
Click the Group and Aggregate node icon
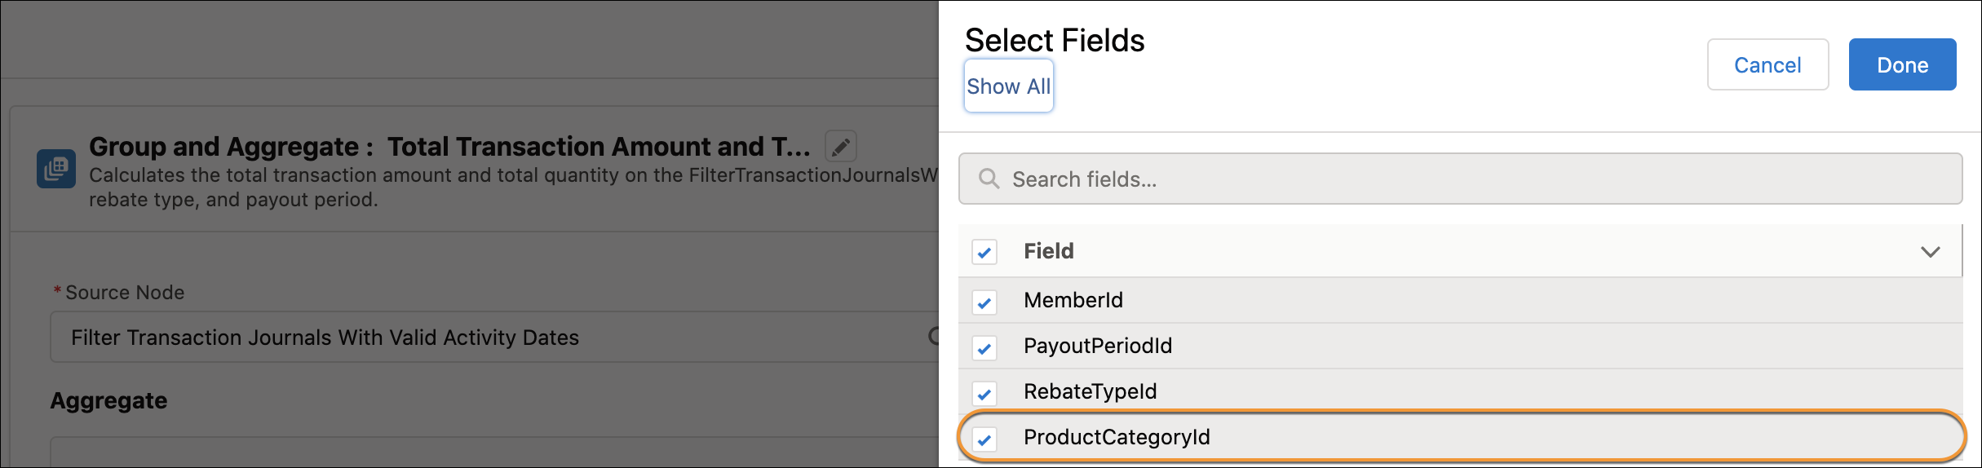[x=56, y=169]
